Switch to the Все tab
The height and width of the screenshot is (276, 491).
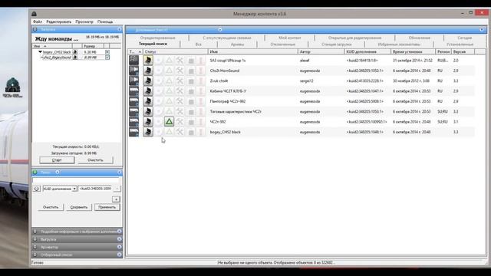pyautogui.click(x=198, y=44)
